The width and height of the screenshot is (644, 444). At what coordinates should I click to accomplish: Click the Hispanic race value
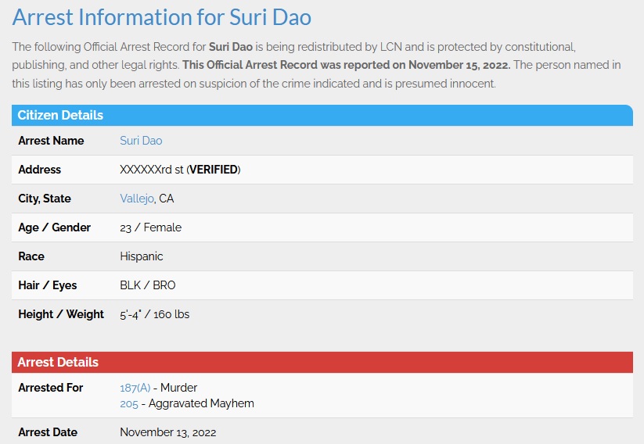point(142,256)
